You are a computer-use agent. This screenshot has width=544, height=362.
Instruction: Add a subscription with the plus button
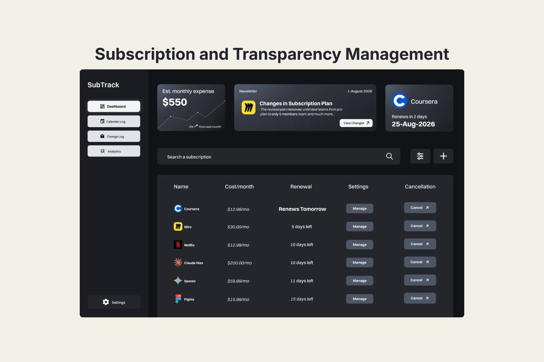443,156
